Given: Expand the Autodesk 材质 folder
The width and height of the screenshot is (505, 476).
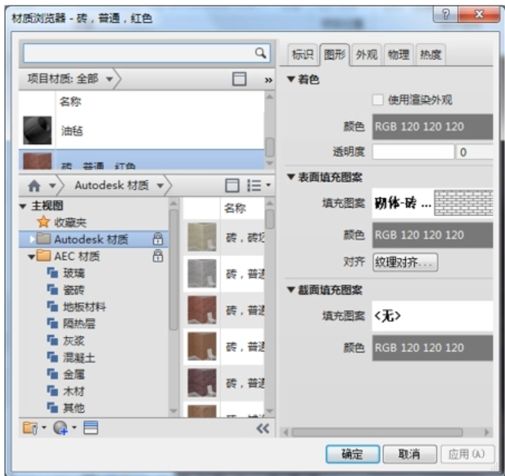Looking at the screenshot, I should coord(32,239).
